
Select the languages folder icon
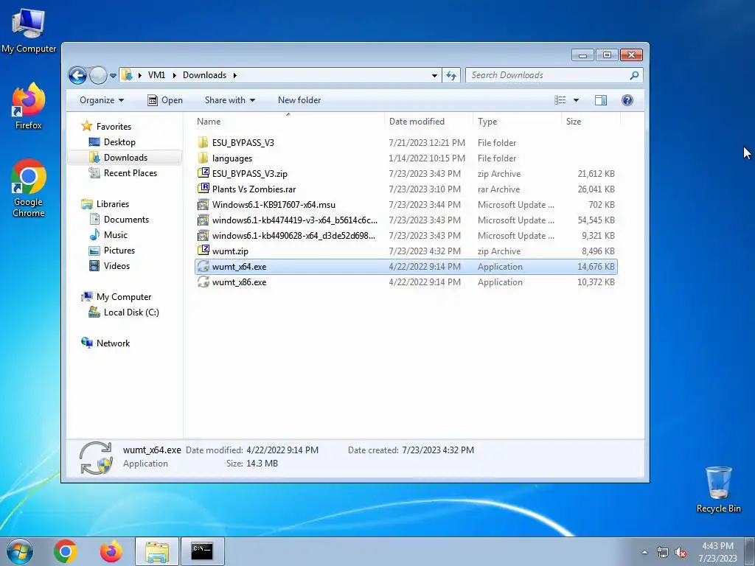pyautogui.click(x=203, y=158)
